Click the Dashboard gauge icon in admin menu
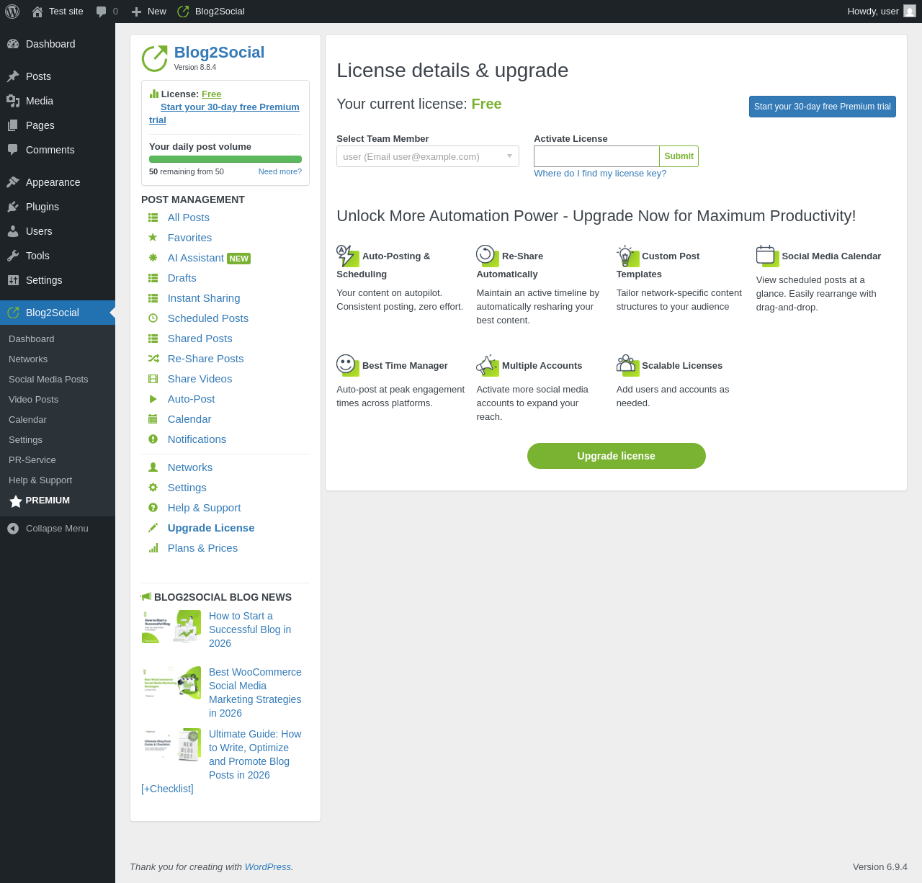 pos(13,44)
